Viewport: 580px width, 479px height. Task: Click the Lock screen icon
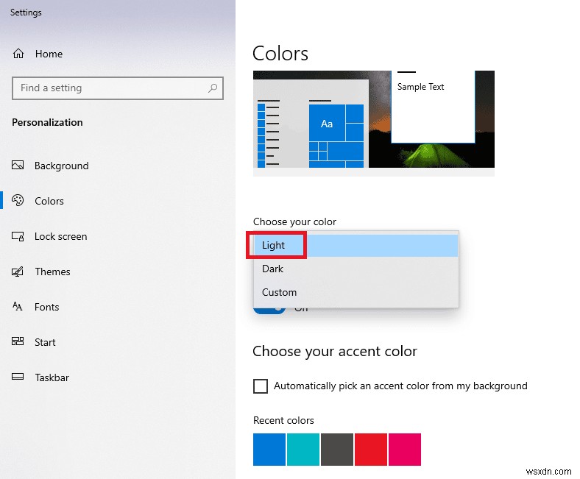tap(18, 236)
